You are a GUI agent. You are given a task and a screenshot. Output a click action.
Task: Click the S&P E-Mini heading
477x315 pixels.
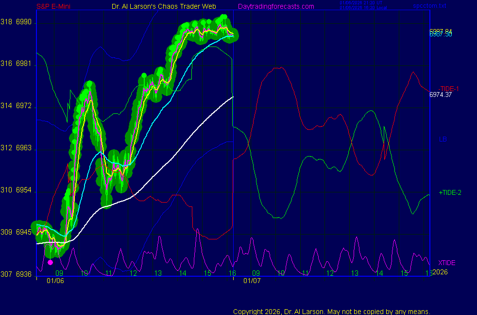coord(56,6)
